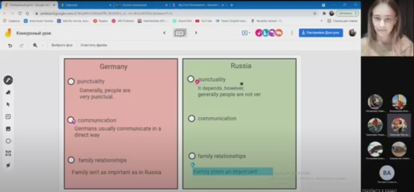Select the Germany punctuality circle
Screen dimensions: 414x192
pos(71,82)
